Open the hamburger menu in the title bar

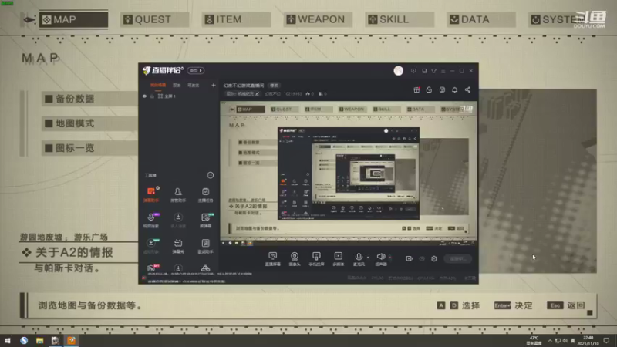point(443,71)
